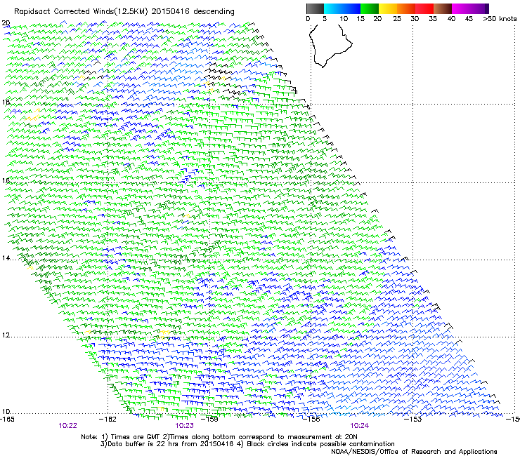This screenshot has width=520, height=456.
Task: Click the green 15-20 knots legend swatch
Action: point(370,8)
